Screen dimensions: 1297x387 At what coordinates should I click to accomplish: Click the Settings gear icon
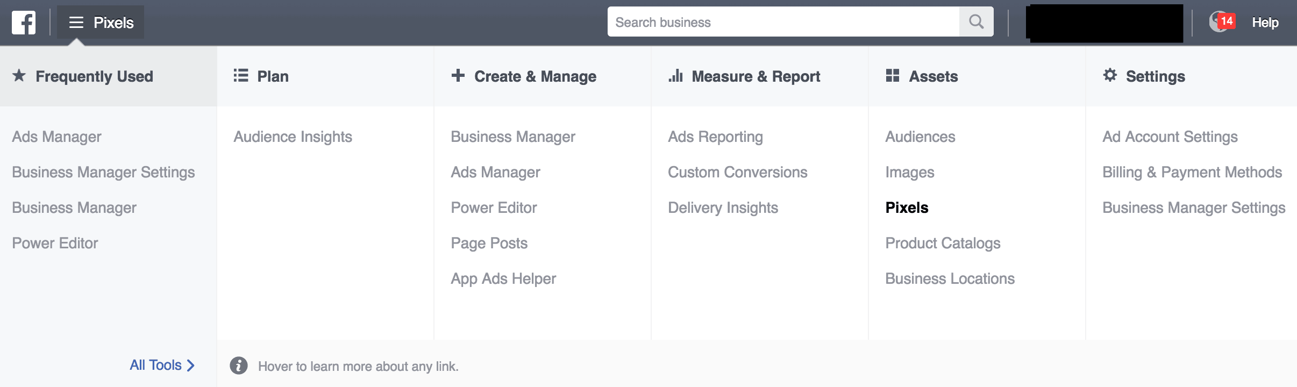click(x=1110, y=76)
